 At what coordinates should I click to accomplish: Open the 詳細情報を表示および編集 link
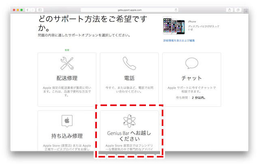coord(179,40)
